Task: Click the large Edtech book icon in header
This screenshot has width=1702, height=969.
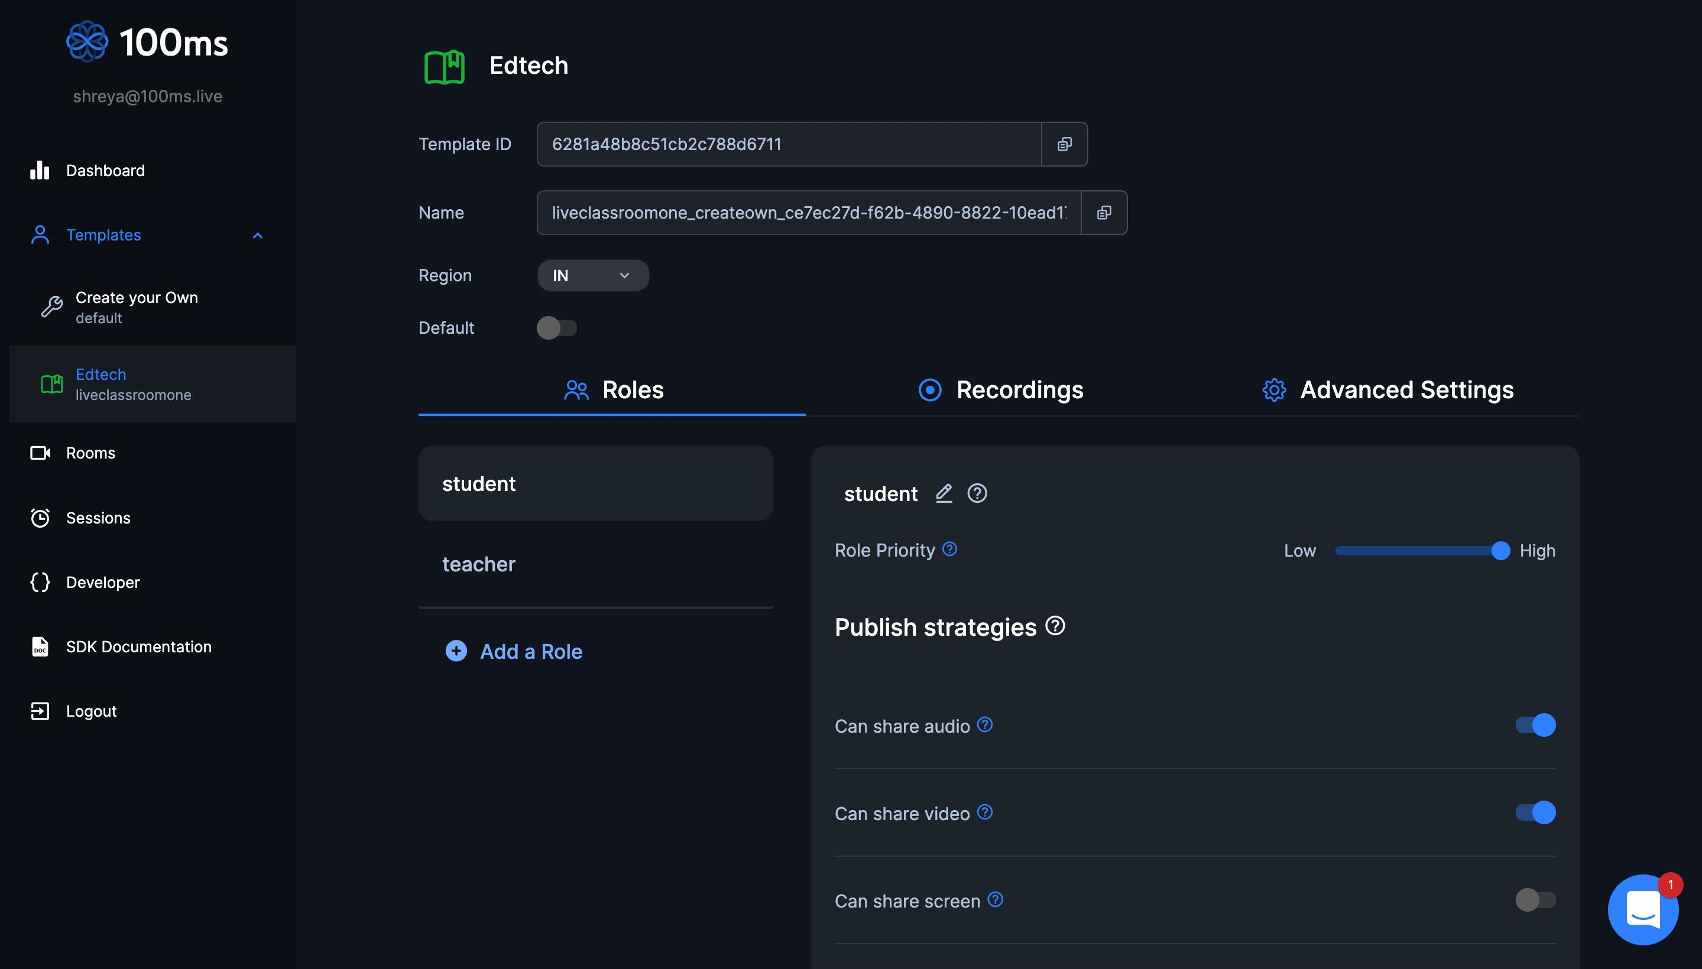Action: (444, 67)
